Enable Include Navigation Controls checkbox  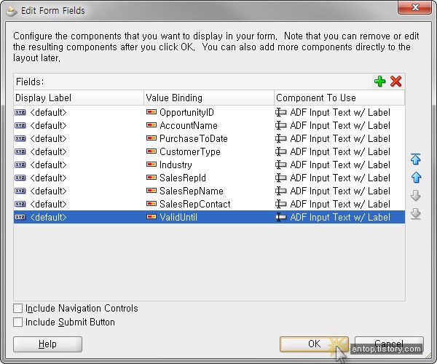point(17,308)
